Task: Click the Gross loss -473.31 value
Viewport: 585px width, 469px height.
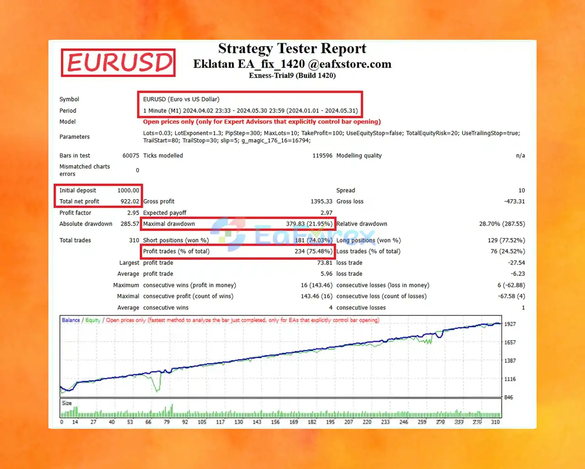Action: point(515,201)
